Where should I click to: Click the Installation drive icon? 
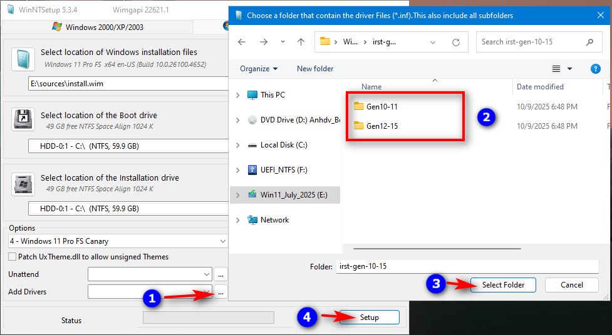point(23,184)
